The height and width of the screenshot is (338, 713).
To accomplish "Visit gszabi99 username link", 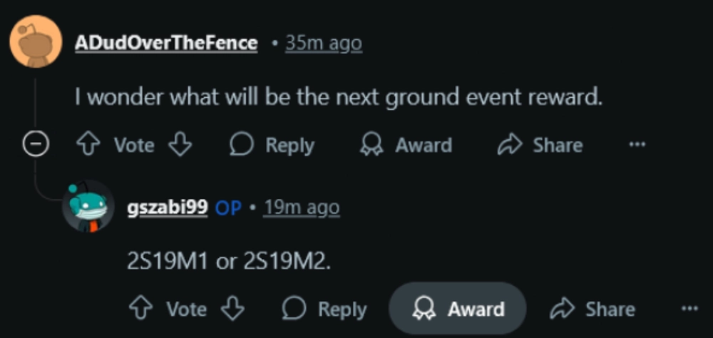I will click(x=168, y=208).
